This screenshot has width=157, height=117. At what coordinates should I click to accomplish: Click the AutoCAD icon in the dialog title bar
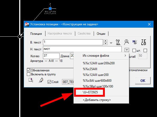(27, 24)
